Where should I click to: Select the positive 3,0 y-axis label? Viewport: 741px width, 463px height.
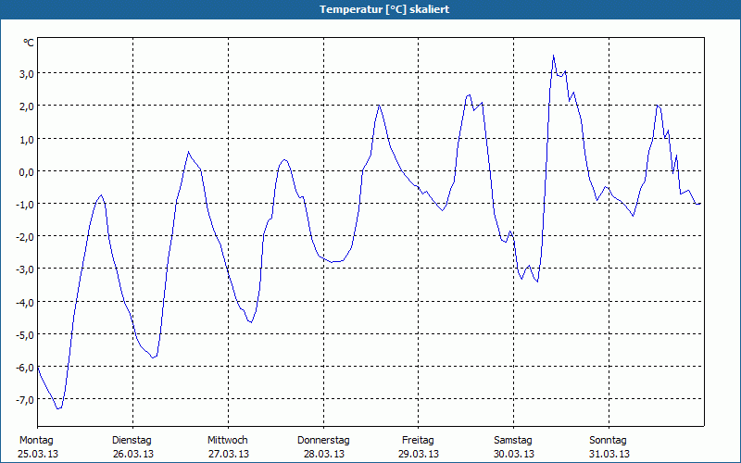[x=25, y=74]
